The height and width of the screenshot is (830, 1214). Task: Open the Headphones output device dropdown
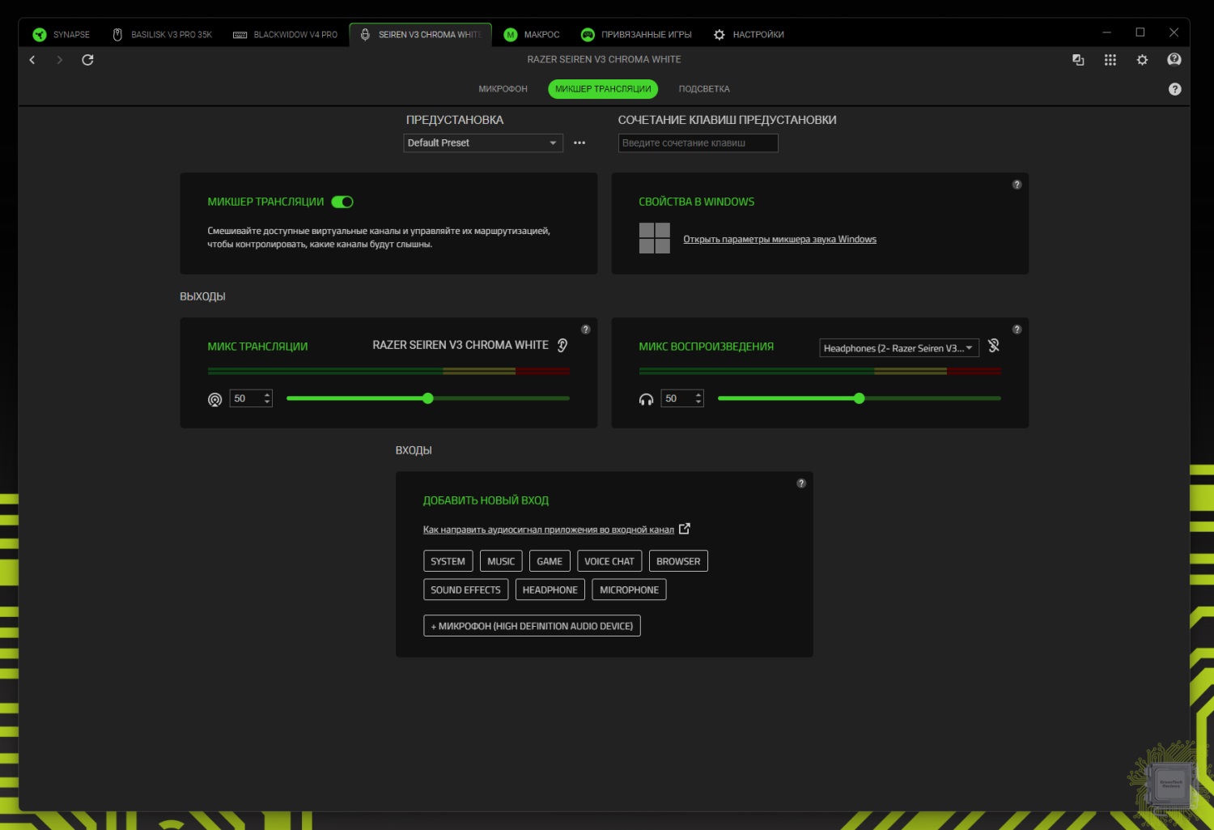(898, 348)
